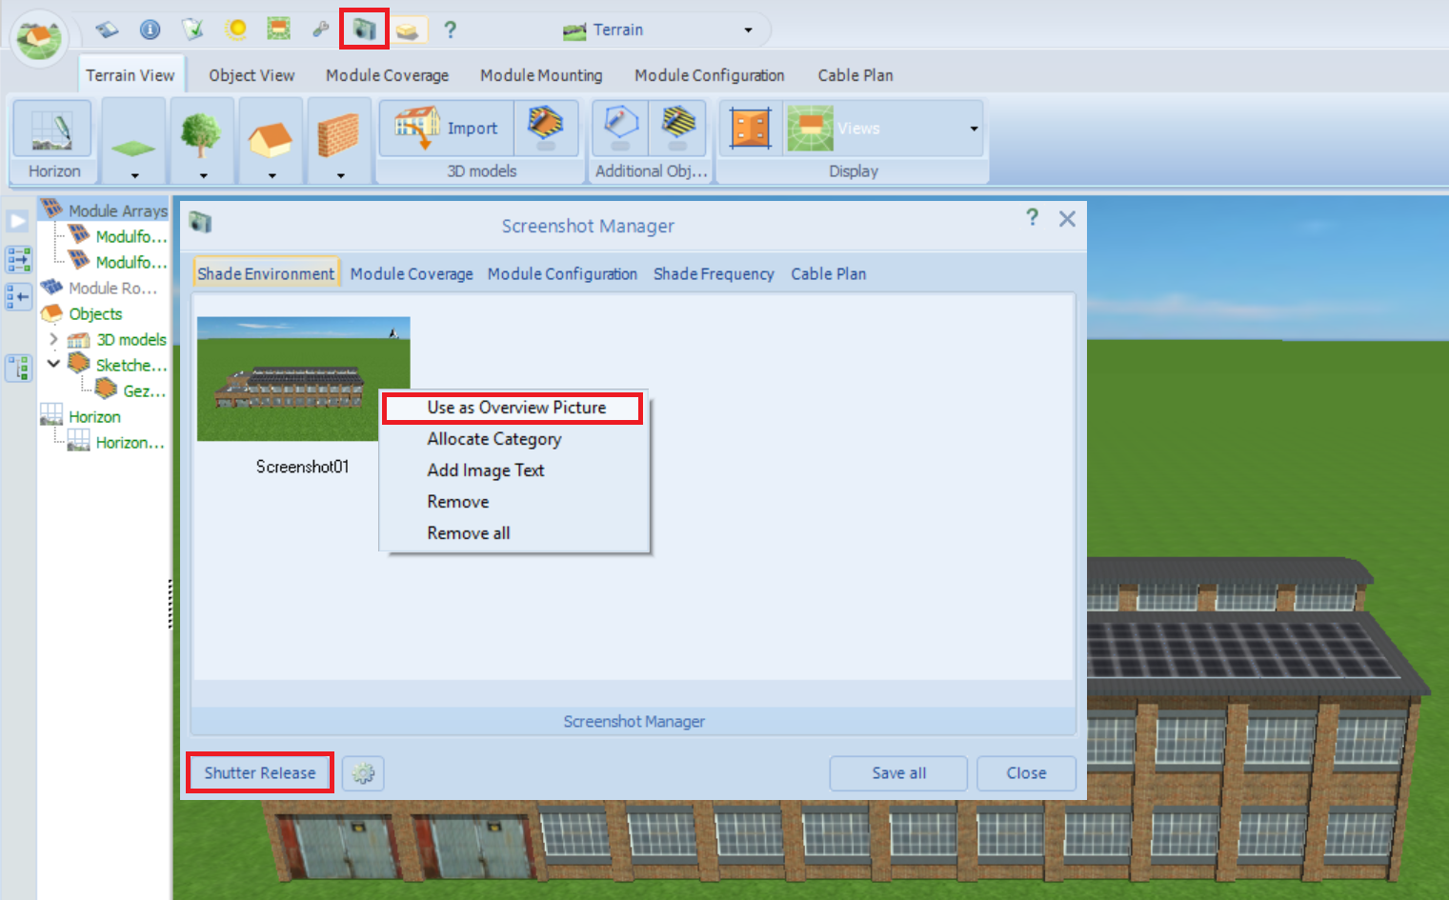
Task: Click the Save all button
Action: tap(897, 773)
